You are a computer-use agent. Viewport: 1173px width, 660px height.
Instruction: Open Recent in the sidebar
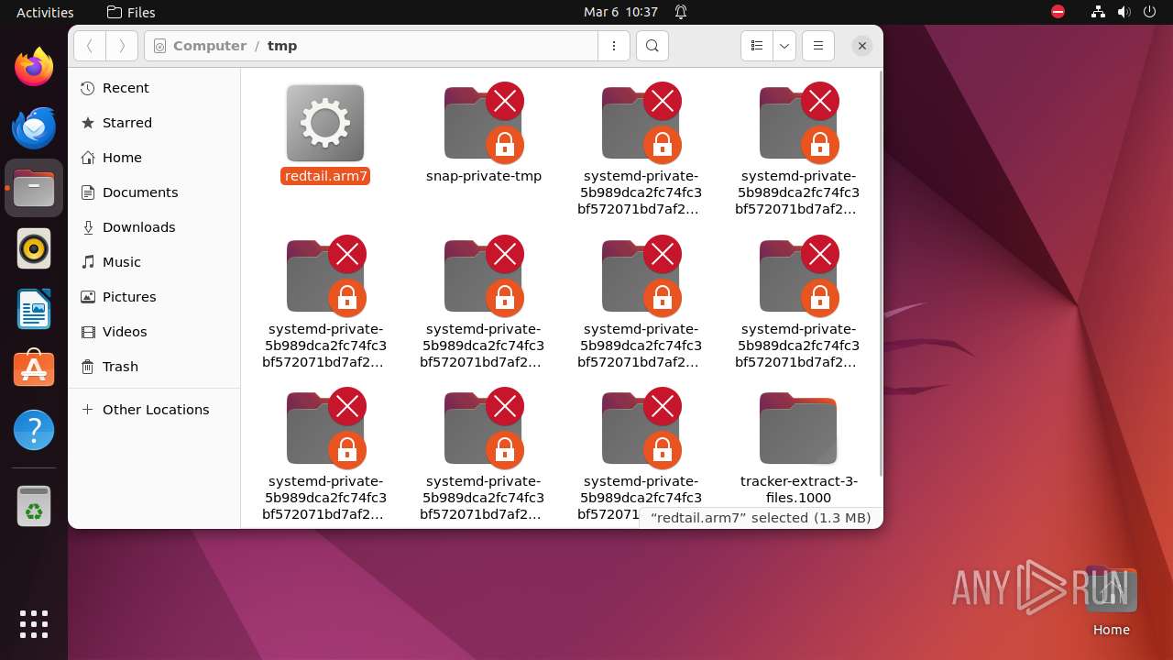click(154, 88)
